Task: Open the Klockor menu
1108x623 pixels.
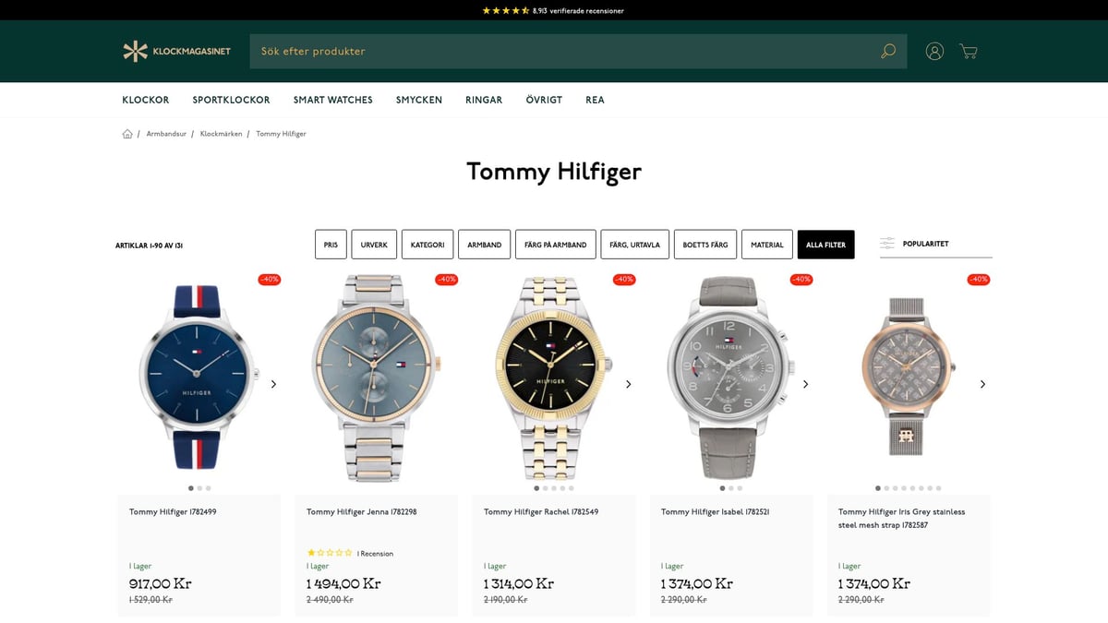Action: coord(146,100)
